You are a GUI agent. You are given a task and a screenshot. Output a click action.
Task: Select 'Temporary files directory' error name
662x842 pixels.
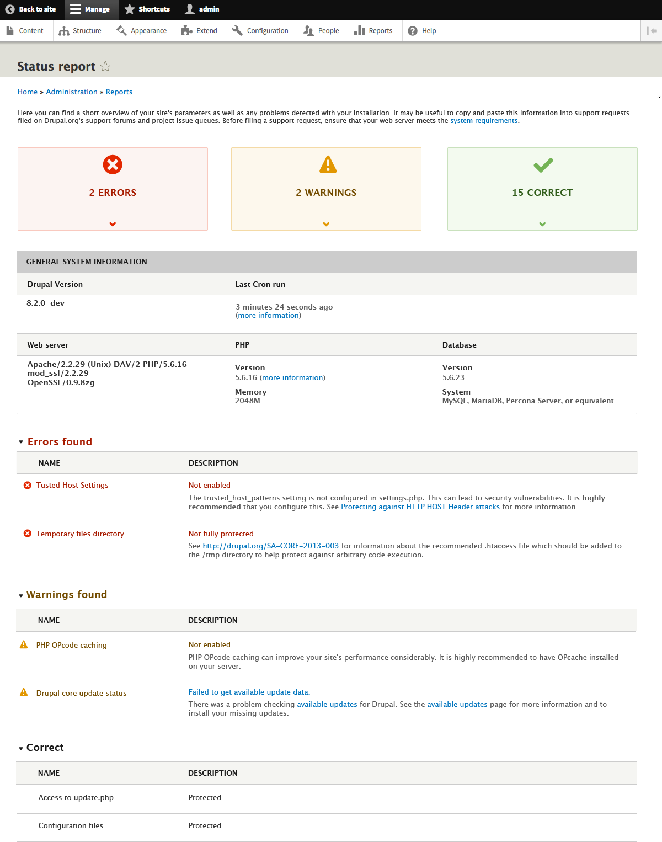80,534
